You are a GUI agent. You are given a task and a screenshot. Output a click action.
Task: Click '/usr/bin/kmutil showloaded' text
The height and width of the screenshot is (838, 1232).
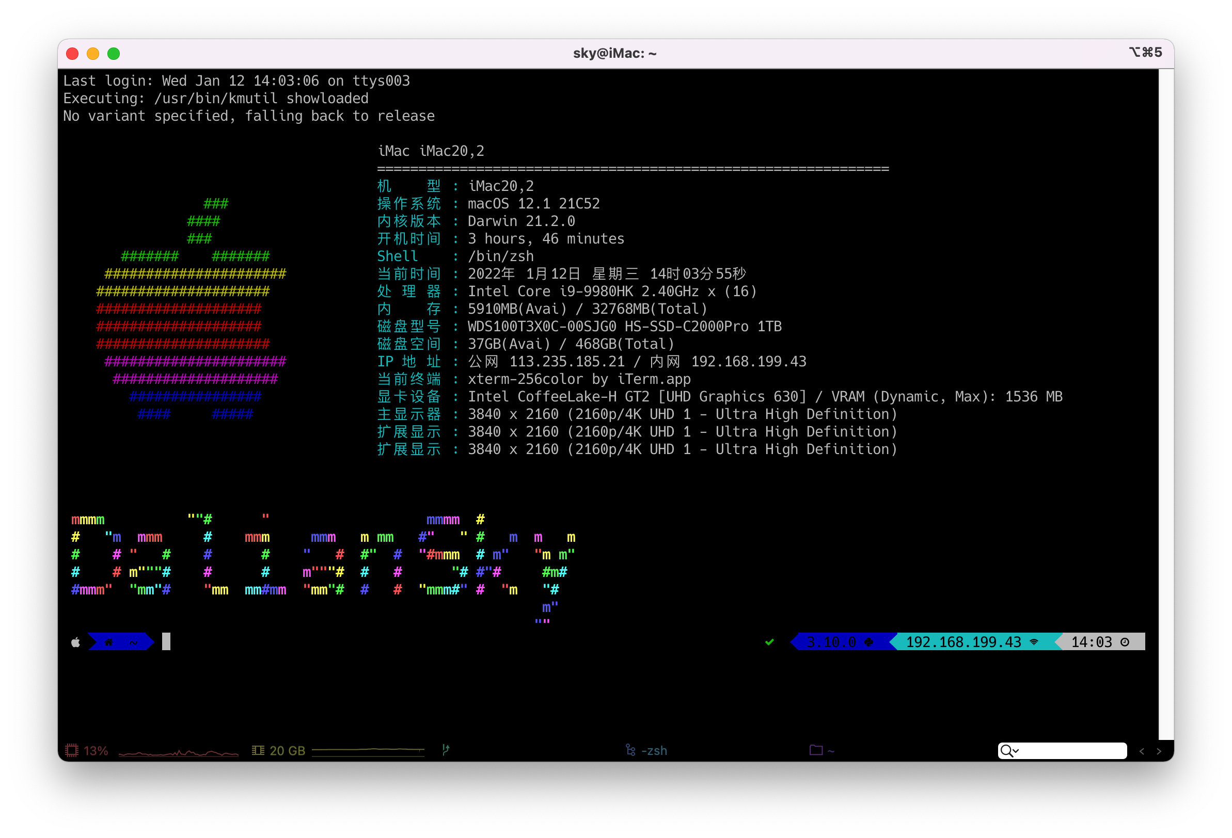pos(261,99)
